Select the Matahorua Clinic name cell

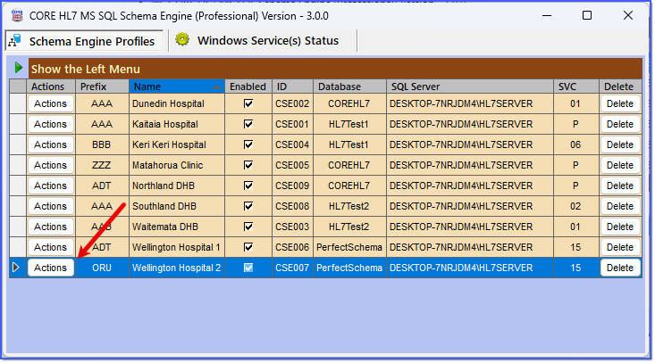177,165
